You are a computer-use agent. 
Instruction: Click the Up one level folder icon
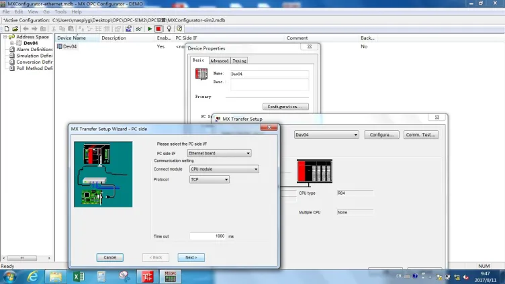[43, 29]
